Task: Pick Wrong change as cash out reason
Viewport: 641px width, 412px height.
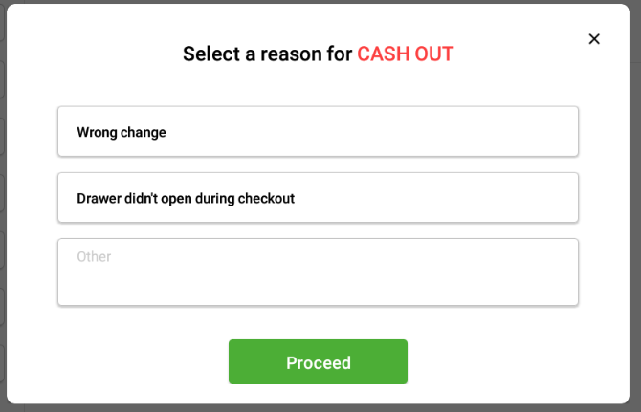Action: 318,132
